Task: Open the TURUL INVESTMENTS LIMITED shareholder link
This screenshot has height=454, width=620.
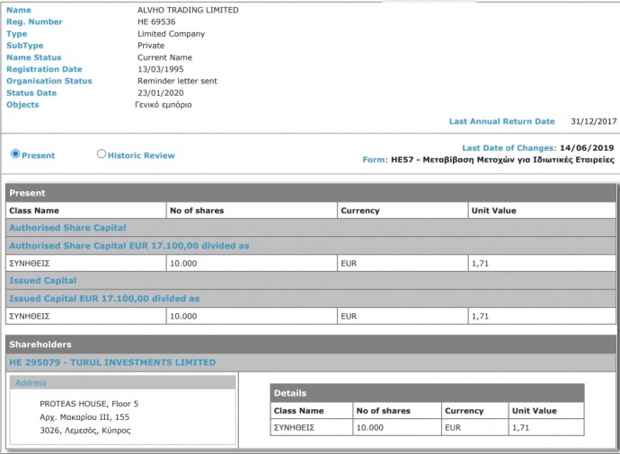Action: point(112,362)
